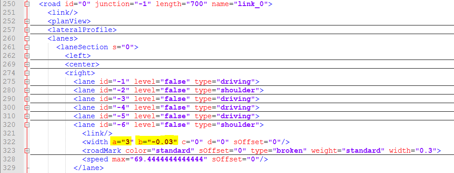The width and height of the screenshot is (454, 173).
Task: Collapse the lanes fold on line 260
Action: (x=27, y=38)
